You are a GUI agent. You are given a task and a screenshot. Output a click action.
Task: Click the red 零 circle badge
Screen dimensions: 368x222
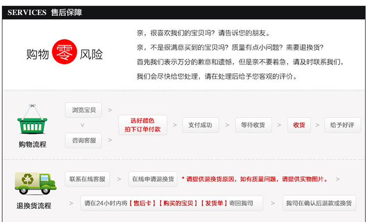point(64,52)
